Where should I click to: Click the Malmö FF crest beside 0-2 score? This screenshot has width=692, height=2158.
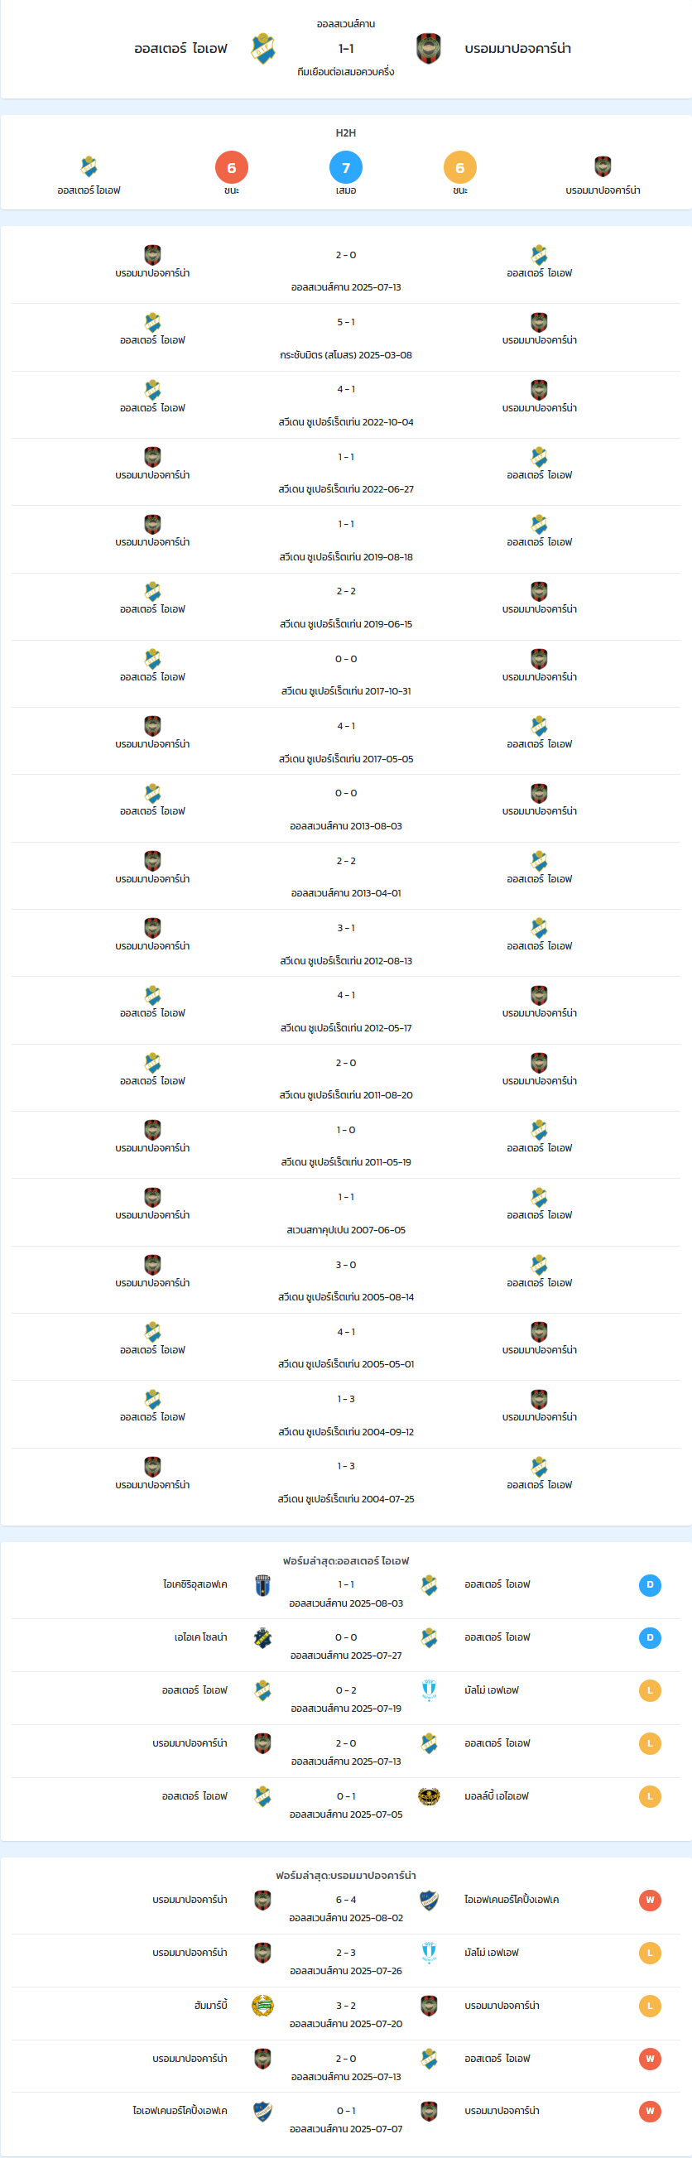pos(429,1689)
